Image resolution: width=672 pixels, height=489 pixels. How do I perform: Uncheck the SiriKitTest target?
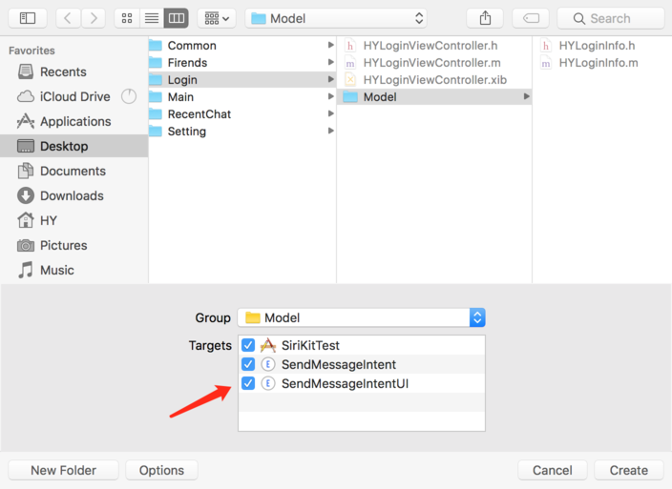click(248, 345)
